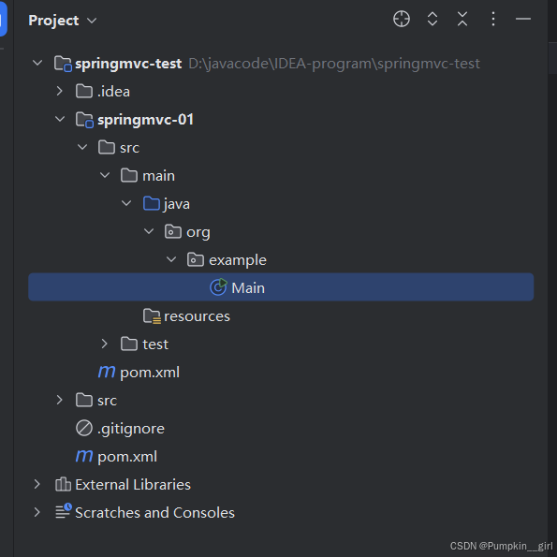Expand External Libraries node
This screenshot has width=557, height=557.
coord(37,484)
